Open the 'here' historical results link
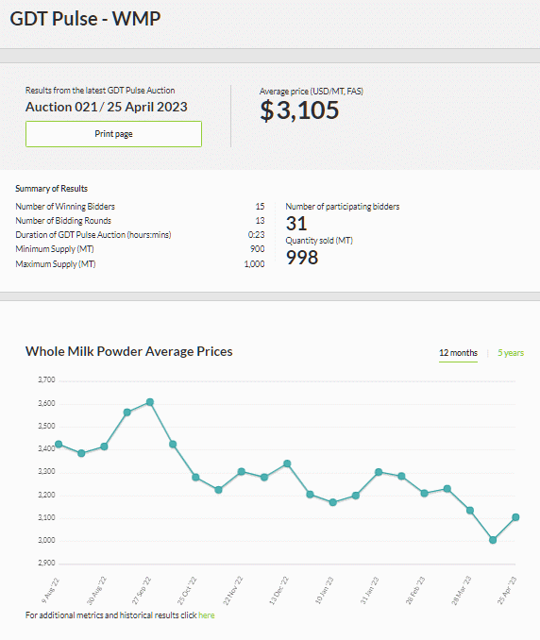Image resolution: width=540 pixels, height=640 pixels. [x=207, y=615]
